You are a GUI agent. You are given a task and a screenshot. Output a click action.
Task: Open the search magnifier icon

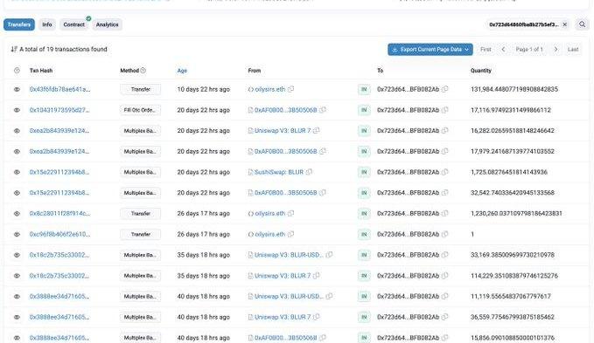pos(582,24)
